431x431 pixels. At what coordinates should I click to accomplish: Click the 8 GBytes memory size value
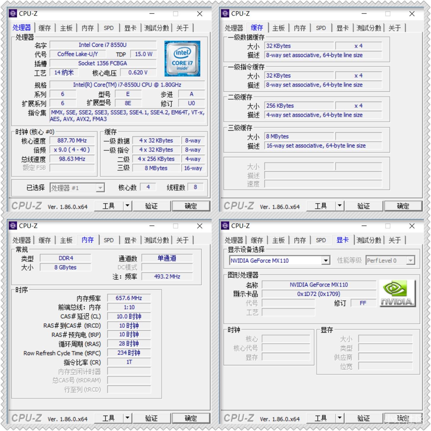point(66,267)
